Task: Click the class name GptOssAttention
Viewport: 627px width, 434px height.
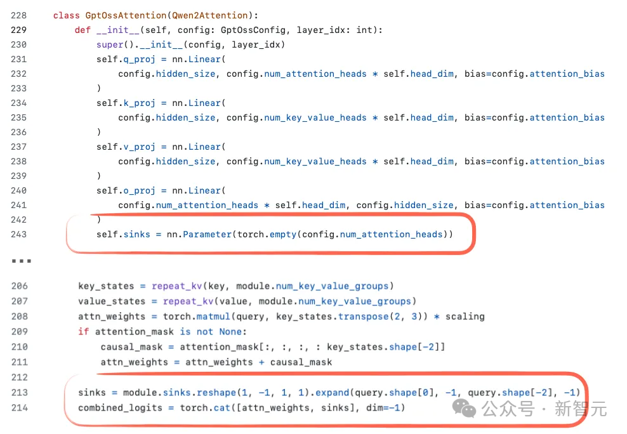Action: [126, 15]
